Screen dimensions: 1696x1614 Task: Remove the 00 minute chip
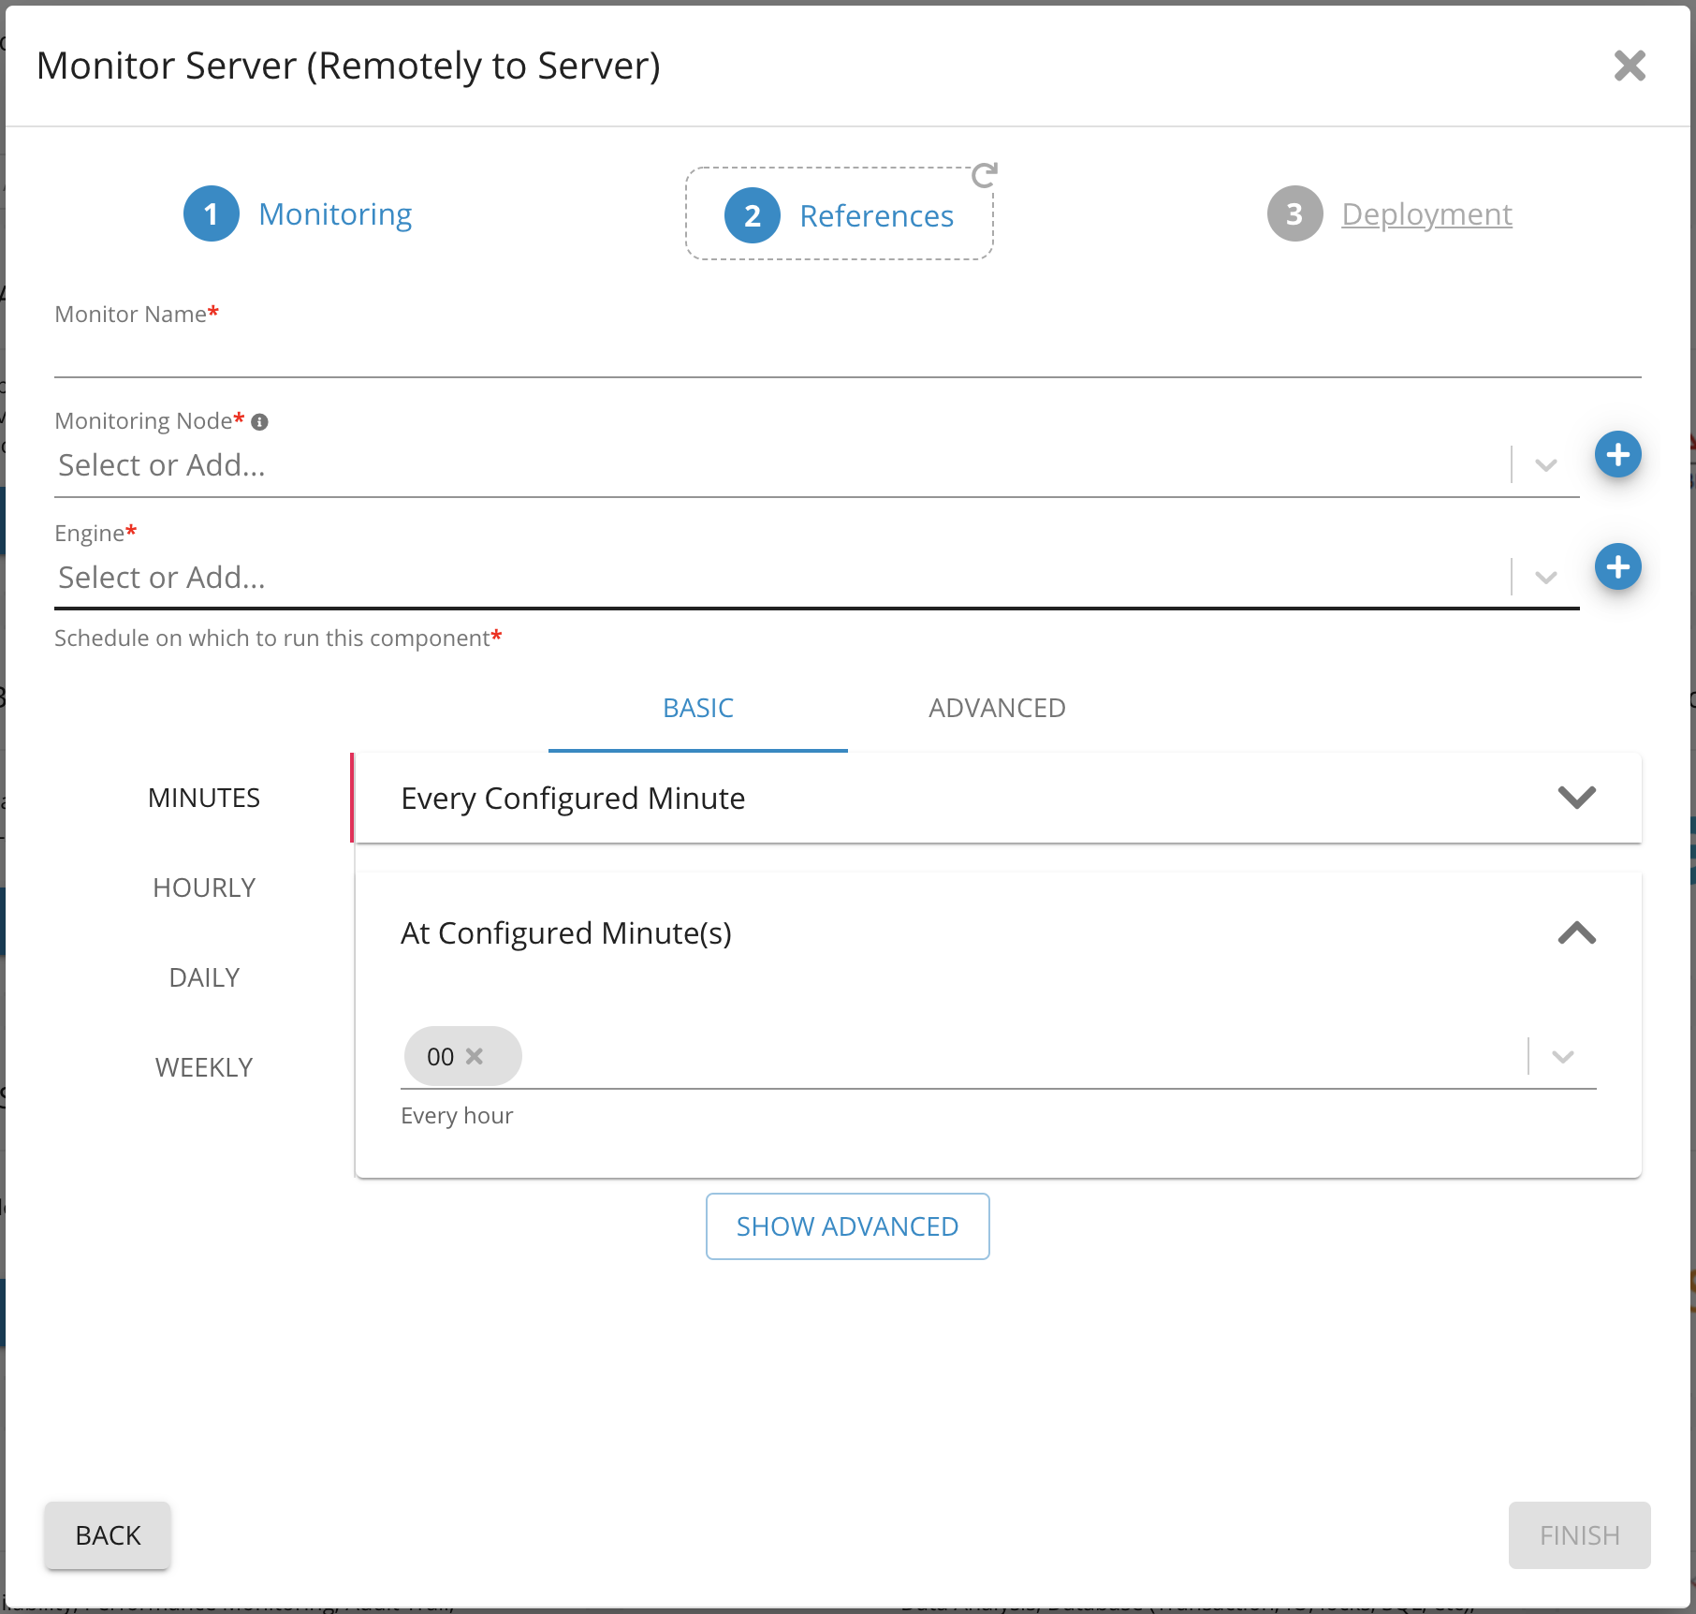475,1056
